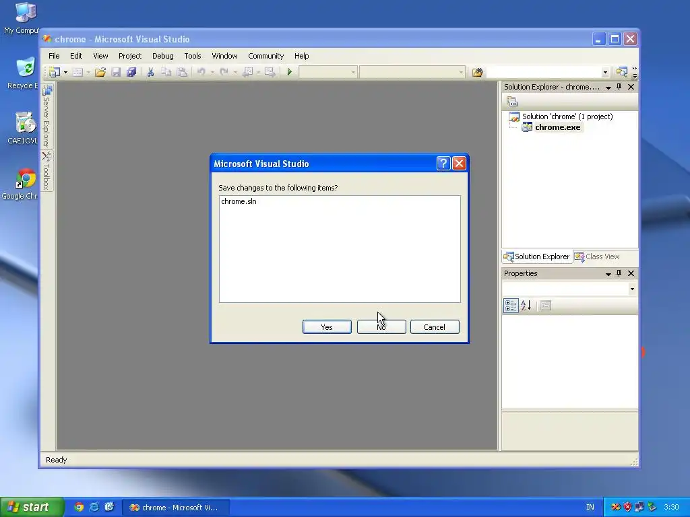
Task: Click the chrome - Microsoft Visual Studio taskbar button
Action: tap(176, 508)
